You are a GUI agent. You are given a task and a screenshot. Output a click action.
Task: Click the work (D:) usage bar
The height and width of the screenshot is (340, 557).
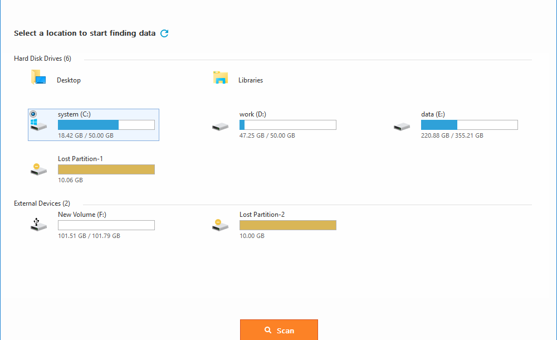[287, 125]
